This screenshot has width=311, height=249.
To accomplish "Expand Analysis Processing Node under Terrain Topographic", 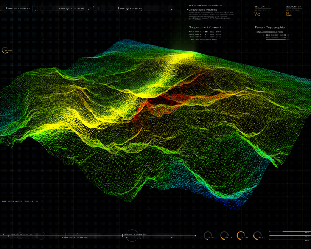I will 270,32.
